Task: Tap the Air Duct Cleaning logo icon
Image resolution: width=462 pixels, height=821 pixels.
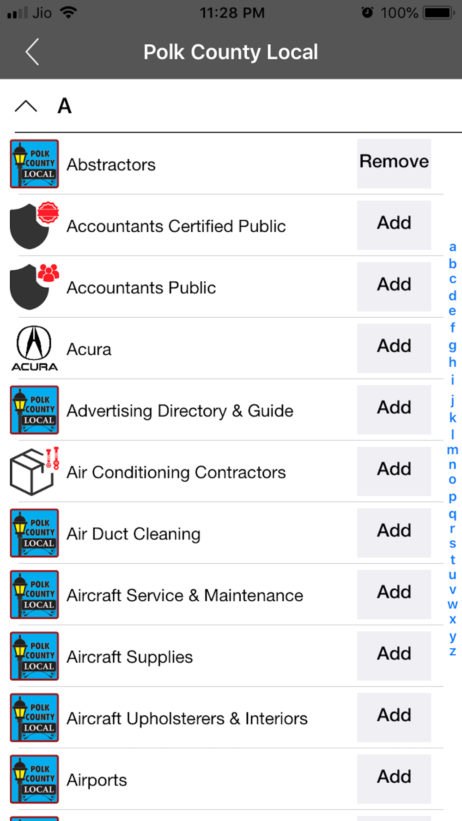Action: tap(35, 533)
